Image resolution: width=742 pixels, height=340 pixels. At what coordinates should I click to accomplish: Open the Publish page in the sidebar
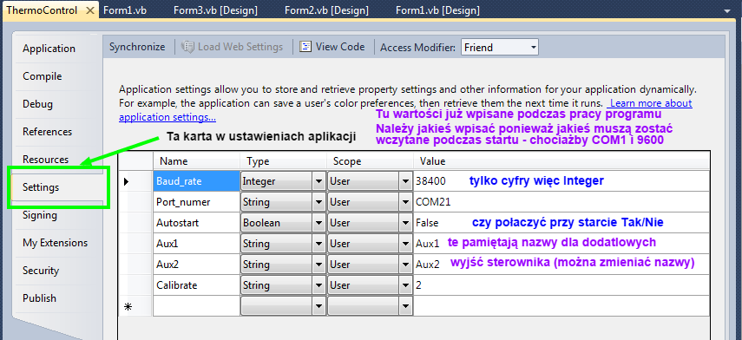[x=39, y=298]
